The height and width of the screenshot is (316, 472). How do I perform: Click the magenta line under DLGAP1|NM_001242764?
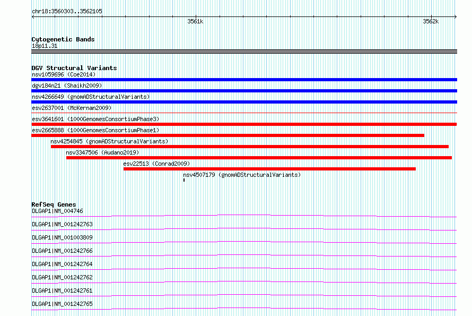pyautogui.click(x=244, y=269)
